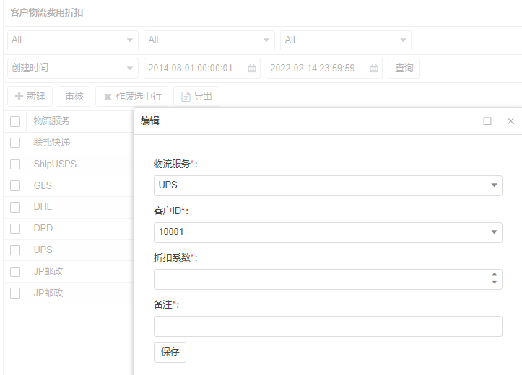Check the GLS row checkbox

click(x=15, y=185)
